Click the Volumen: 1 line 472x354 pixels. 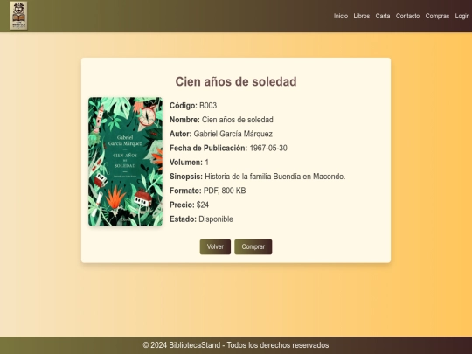click(x=189, y=163)
